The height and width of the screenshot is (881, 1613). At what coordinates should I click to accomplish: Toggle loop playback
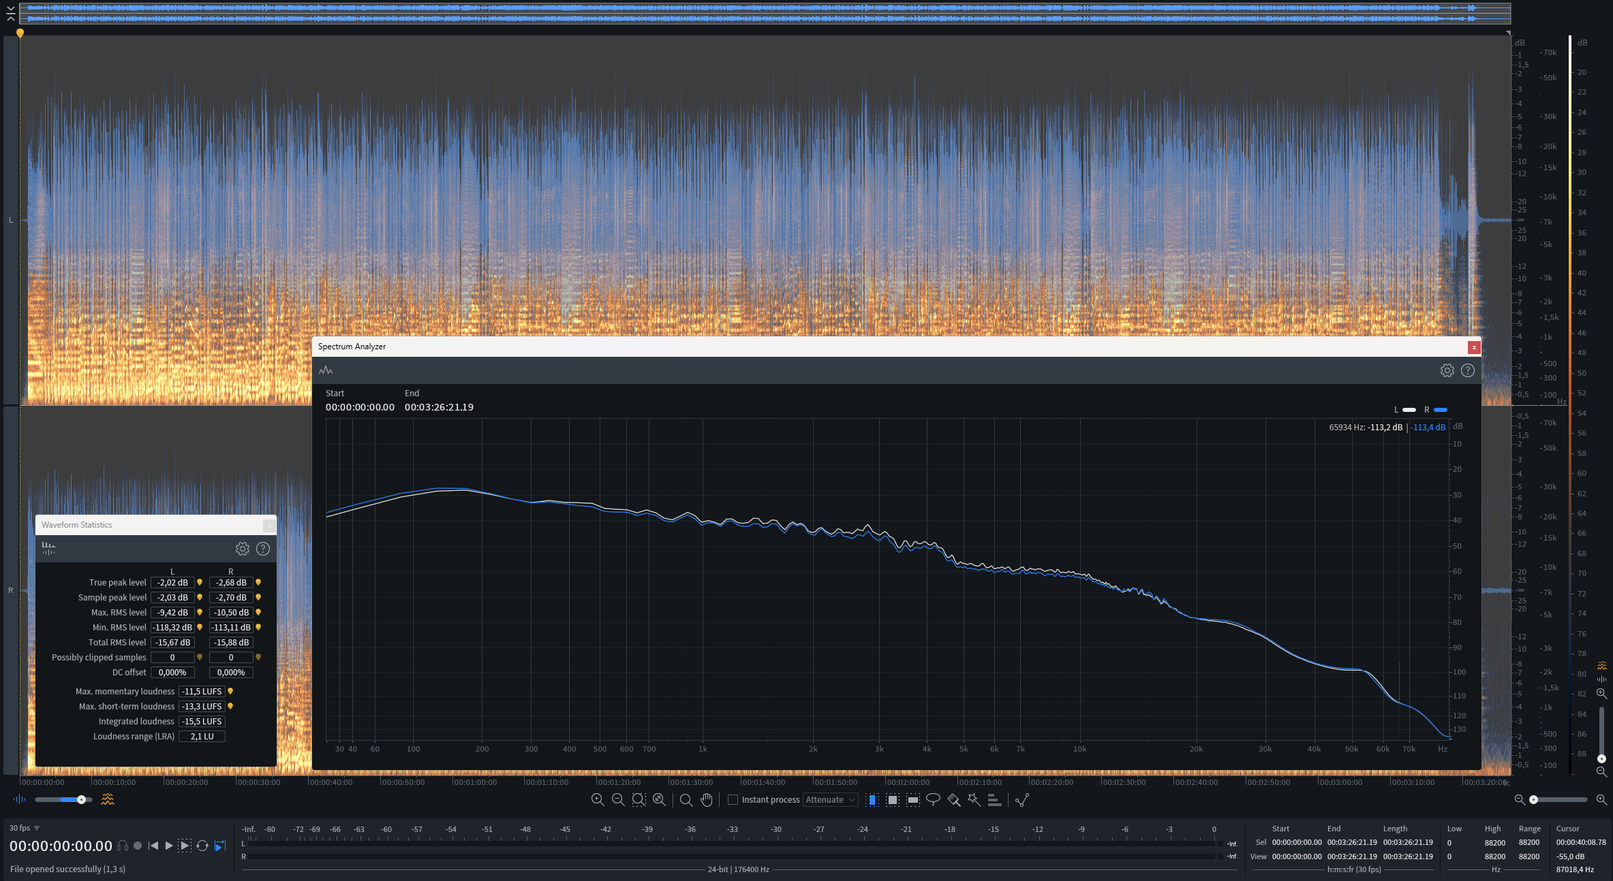click(202, 846)
